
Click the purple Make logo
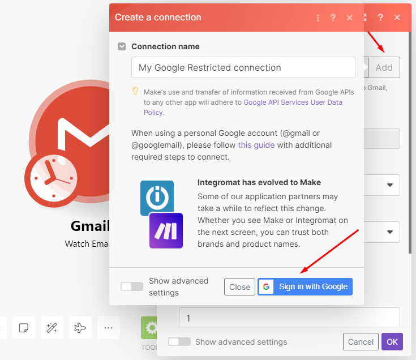click(166, 230)
